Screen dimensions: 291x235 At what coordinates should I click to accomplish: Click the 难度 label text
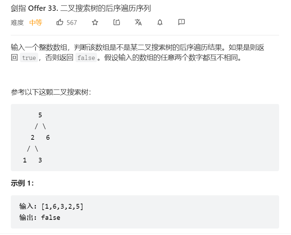[17, 23]
